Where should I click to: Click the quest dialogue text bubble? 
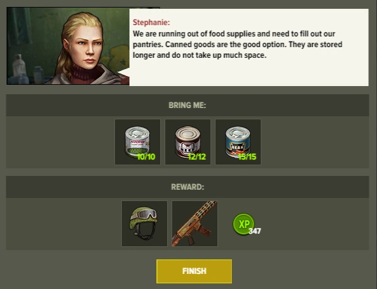pyautogui.click(x=249, y=47)
